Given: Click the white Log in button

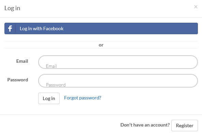Looking at the screenshot, I should 49,98.
